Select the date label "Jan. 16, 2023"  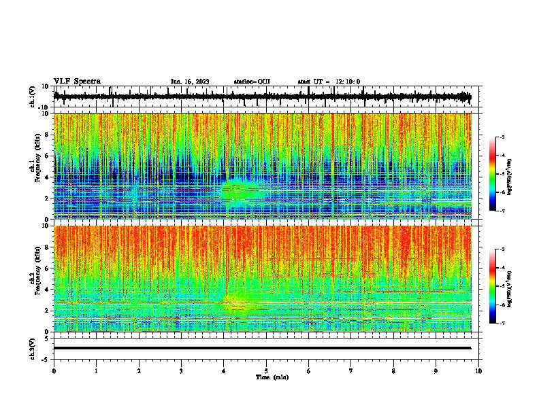[x=190, y=82]
